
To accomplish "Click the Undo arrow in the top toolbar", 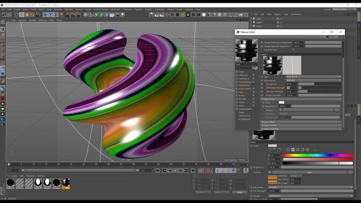I will [x=5, y=15].
